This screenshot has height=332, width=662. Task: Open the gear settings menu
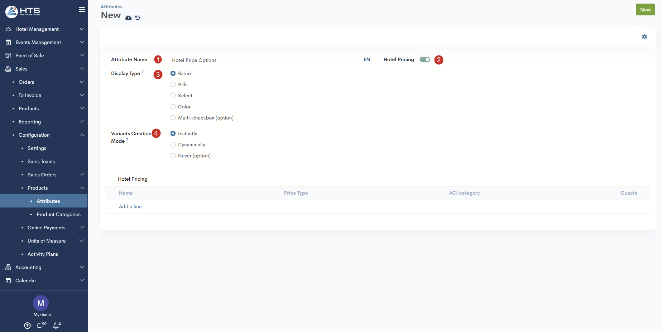point(644,37)
